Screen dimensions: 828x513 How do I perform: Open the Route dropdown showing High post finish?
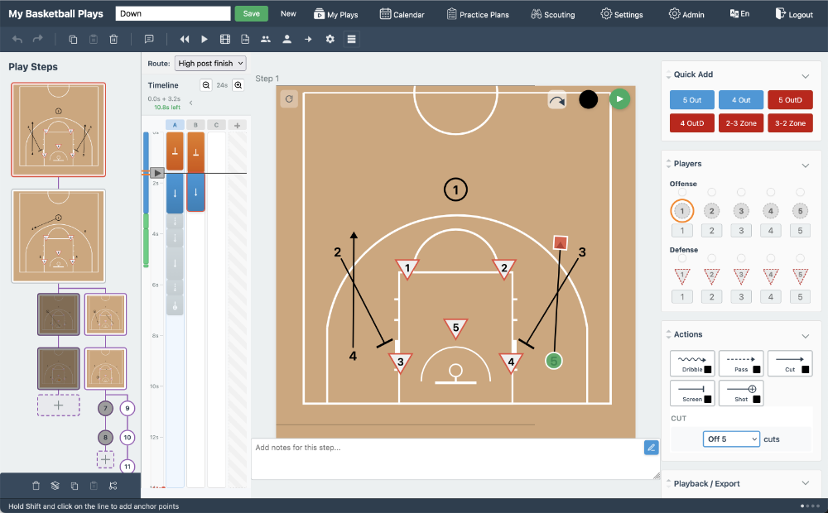tap(210, 63)
